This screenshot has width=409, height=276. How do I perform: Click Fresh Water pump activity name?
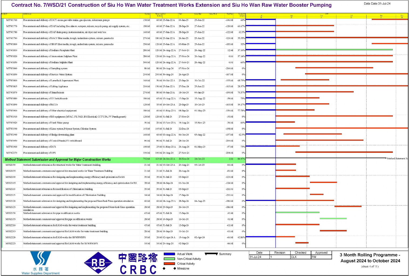tap(46, 123)
